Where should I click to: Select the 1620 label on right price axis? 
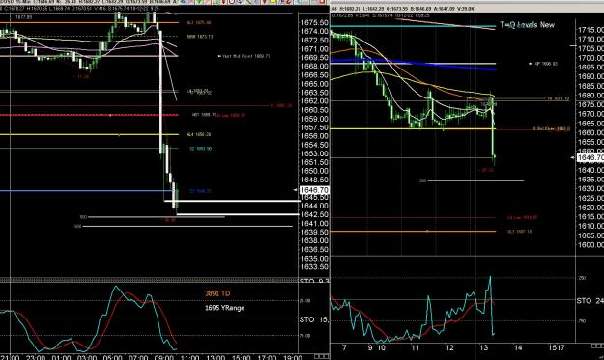[590, 208]
